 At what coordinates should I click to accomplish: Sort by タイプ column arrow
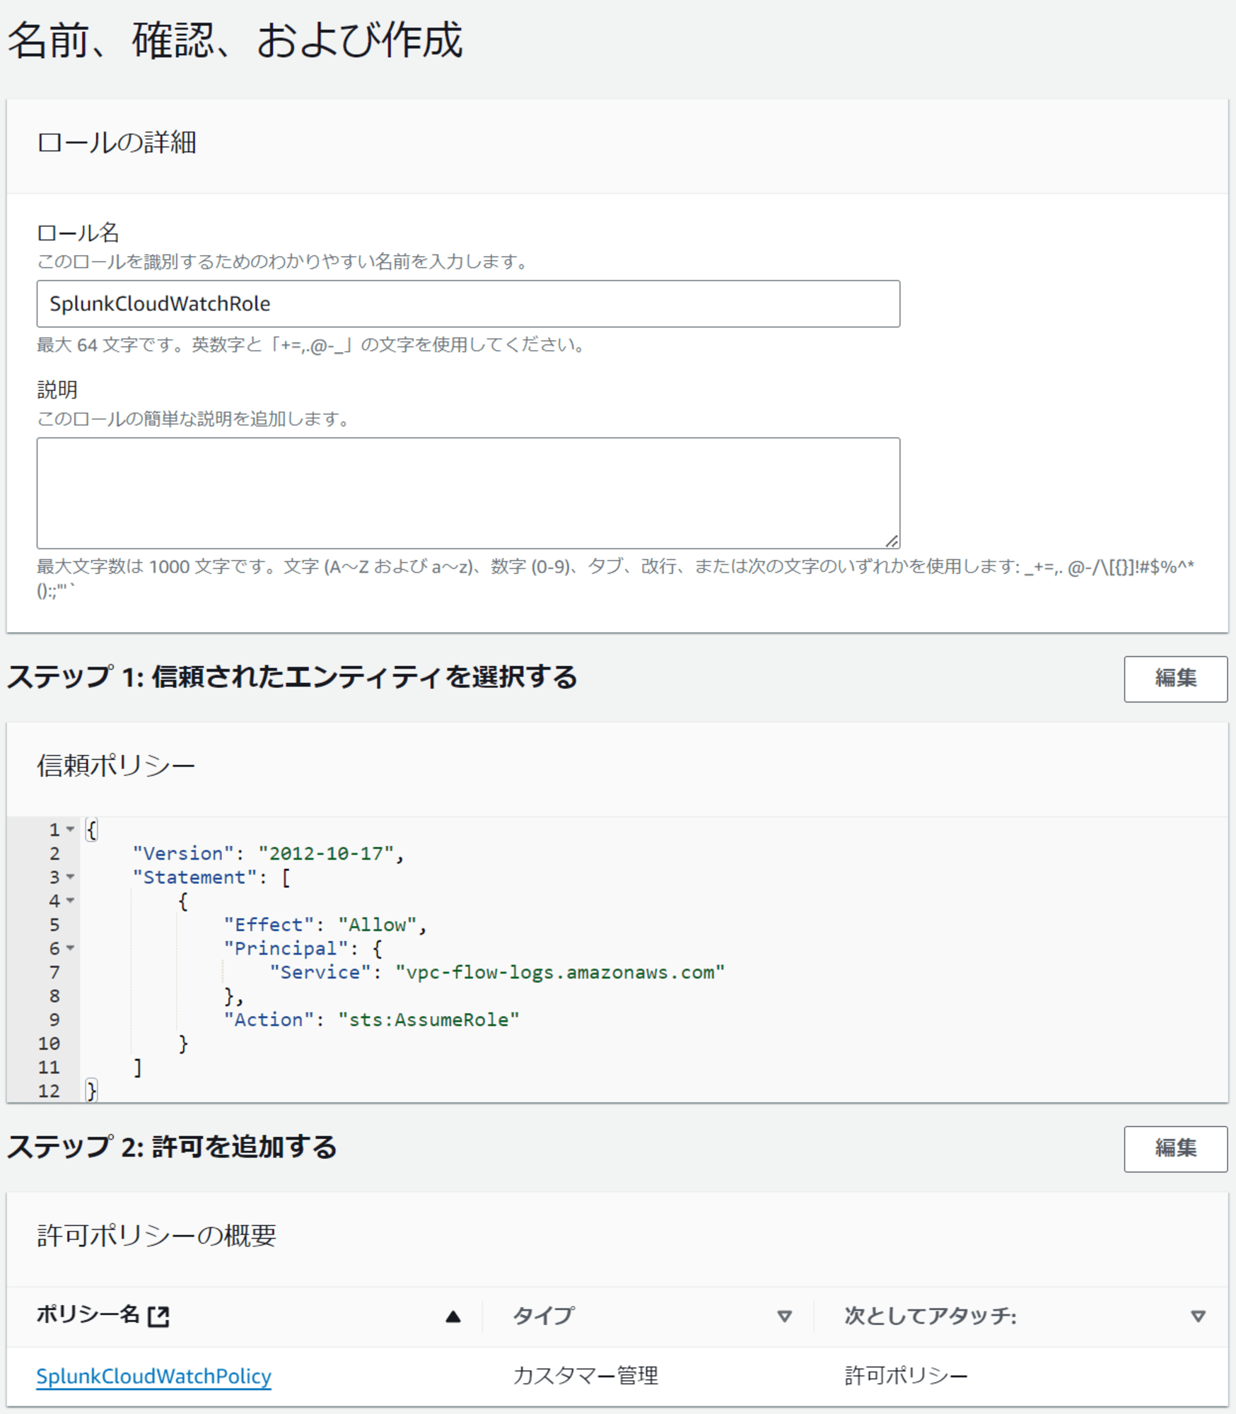click(x=784, y=1316)
